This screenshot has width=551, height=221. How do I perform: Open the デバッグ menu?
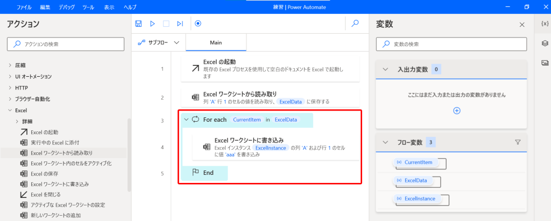67,7
